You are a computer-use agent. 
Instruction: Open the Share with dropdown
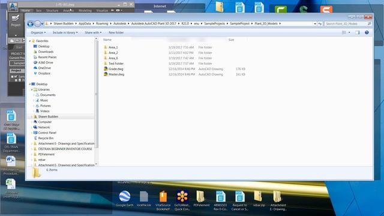click(93, 32)
